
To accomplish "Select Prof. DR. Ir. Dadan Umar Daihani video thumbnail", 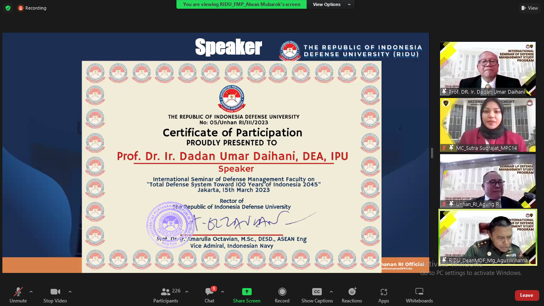I will coord(488,69).
